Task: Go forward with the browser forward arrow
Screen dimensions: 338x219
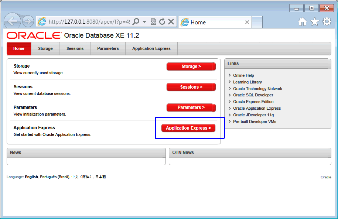Action: (28, 21)
